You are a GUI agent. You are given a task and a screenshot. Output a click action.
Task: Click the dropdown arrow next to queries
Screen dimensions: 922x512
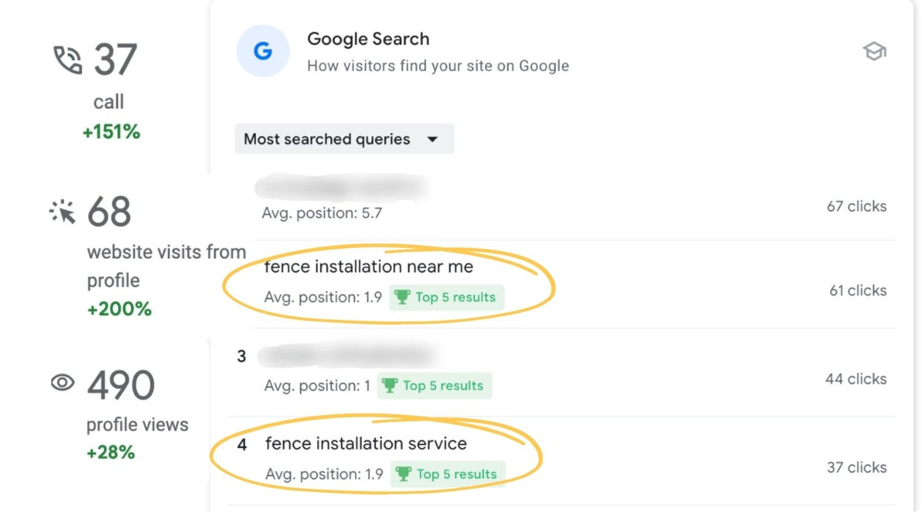click(432, 139)
